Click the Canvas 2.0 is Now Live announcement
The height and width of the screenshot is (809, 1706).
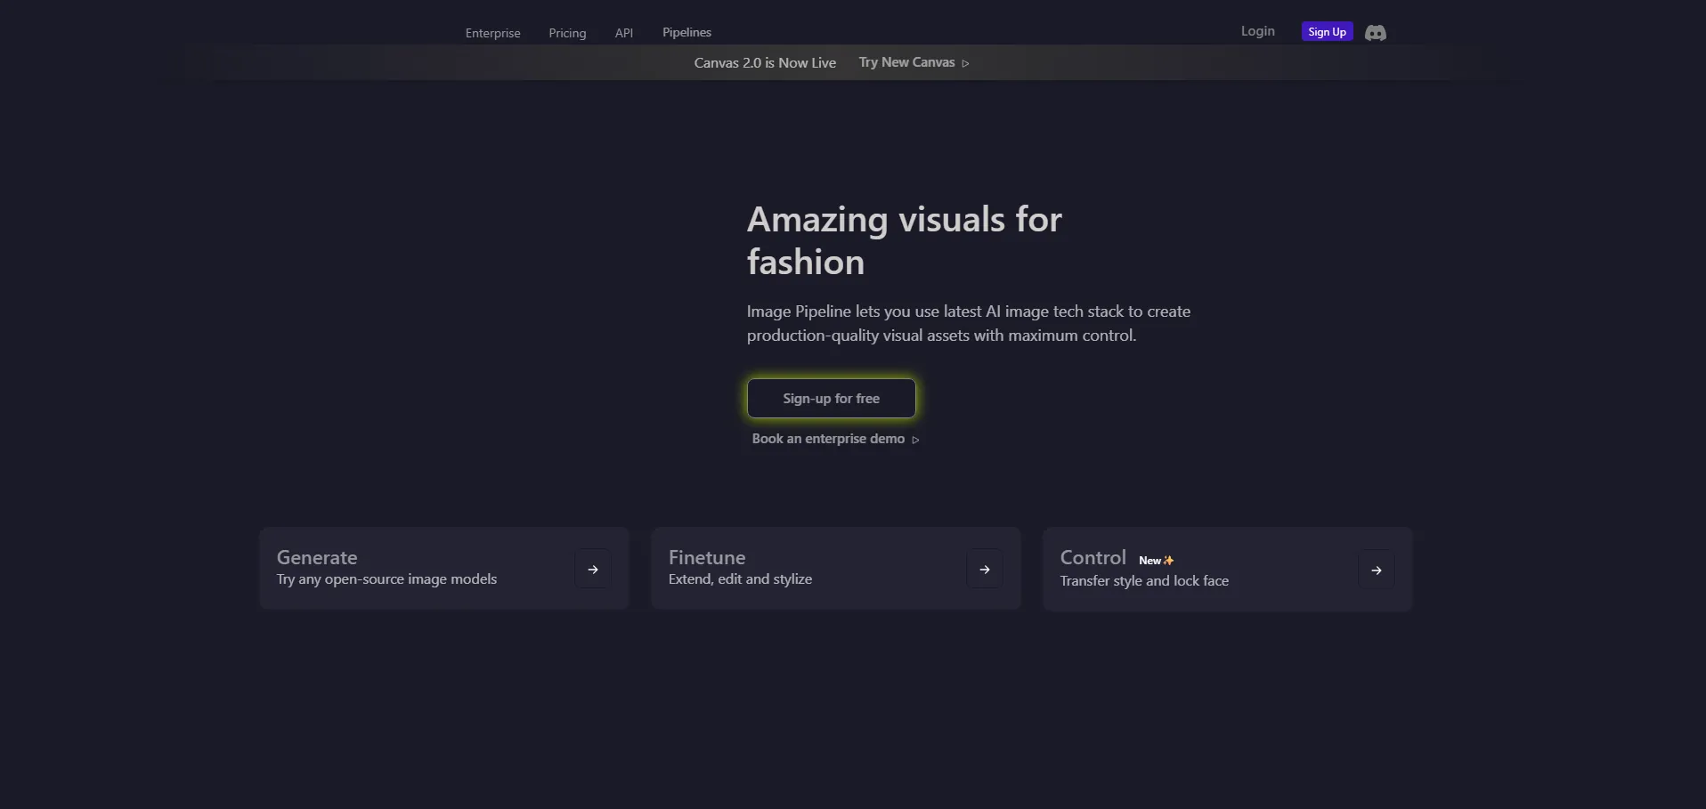[765, 62]
